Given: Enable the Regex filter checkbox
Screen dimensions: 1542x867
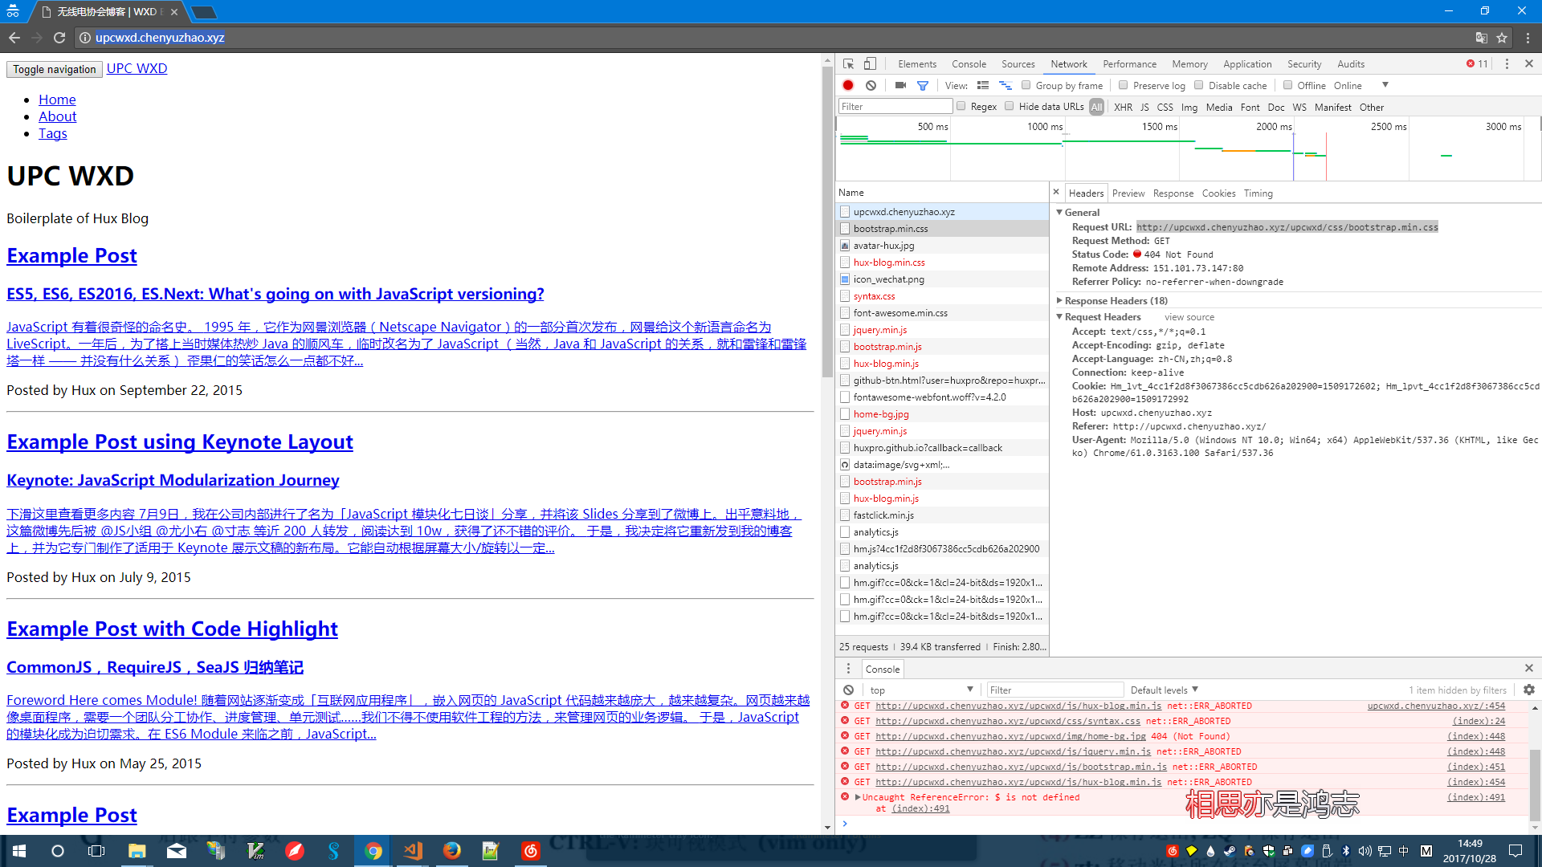Looking at the screenshot, I should (961, 106).
